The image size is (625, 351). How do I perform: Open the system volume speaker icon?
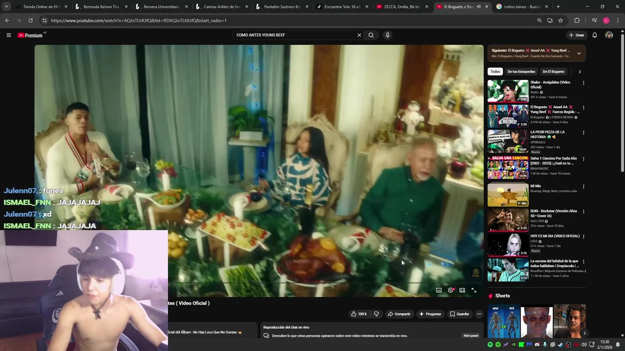[x=583, y=345]
